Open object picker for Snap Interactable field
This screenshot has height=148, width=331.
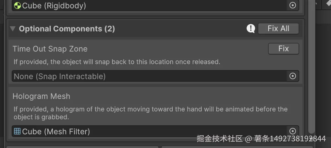(x=293, y=76)
